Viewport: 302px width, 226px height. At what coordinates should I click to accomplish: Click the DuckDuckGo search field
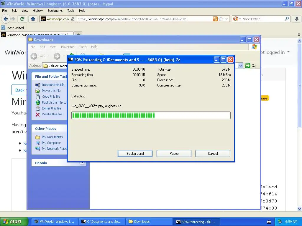(x=263, y=19)
